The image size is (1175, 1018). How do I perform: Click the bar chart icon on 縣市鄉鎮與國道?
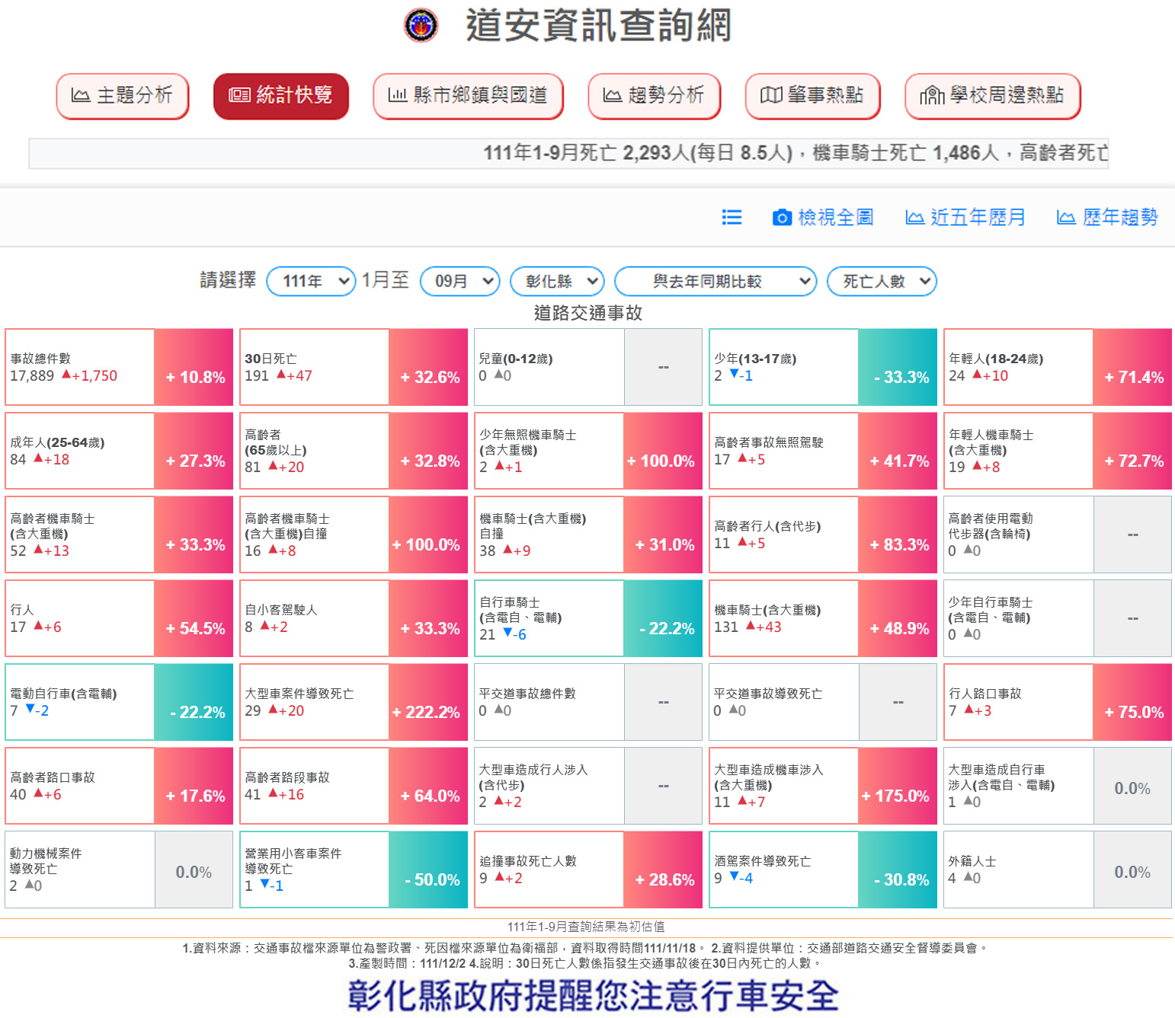point(397,95)
